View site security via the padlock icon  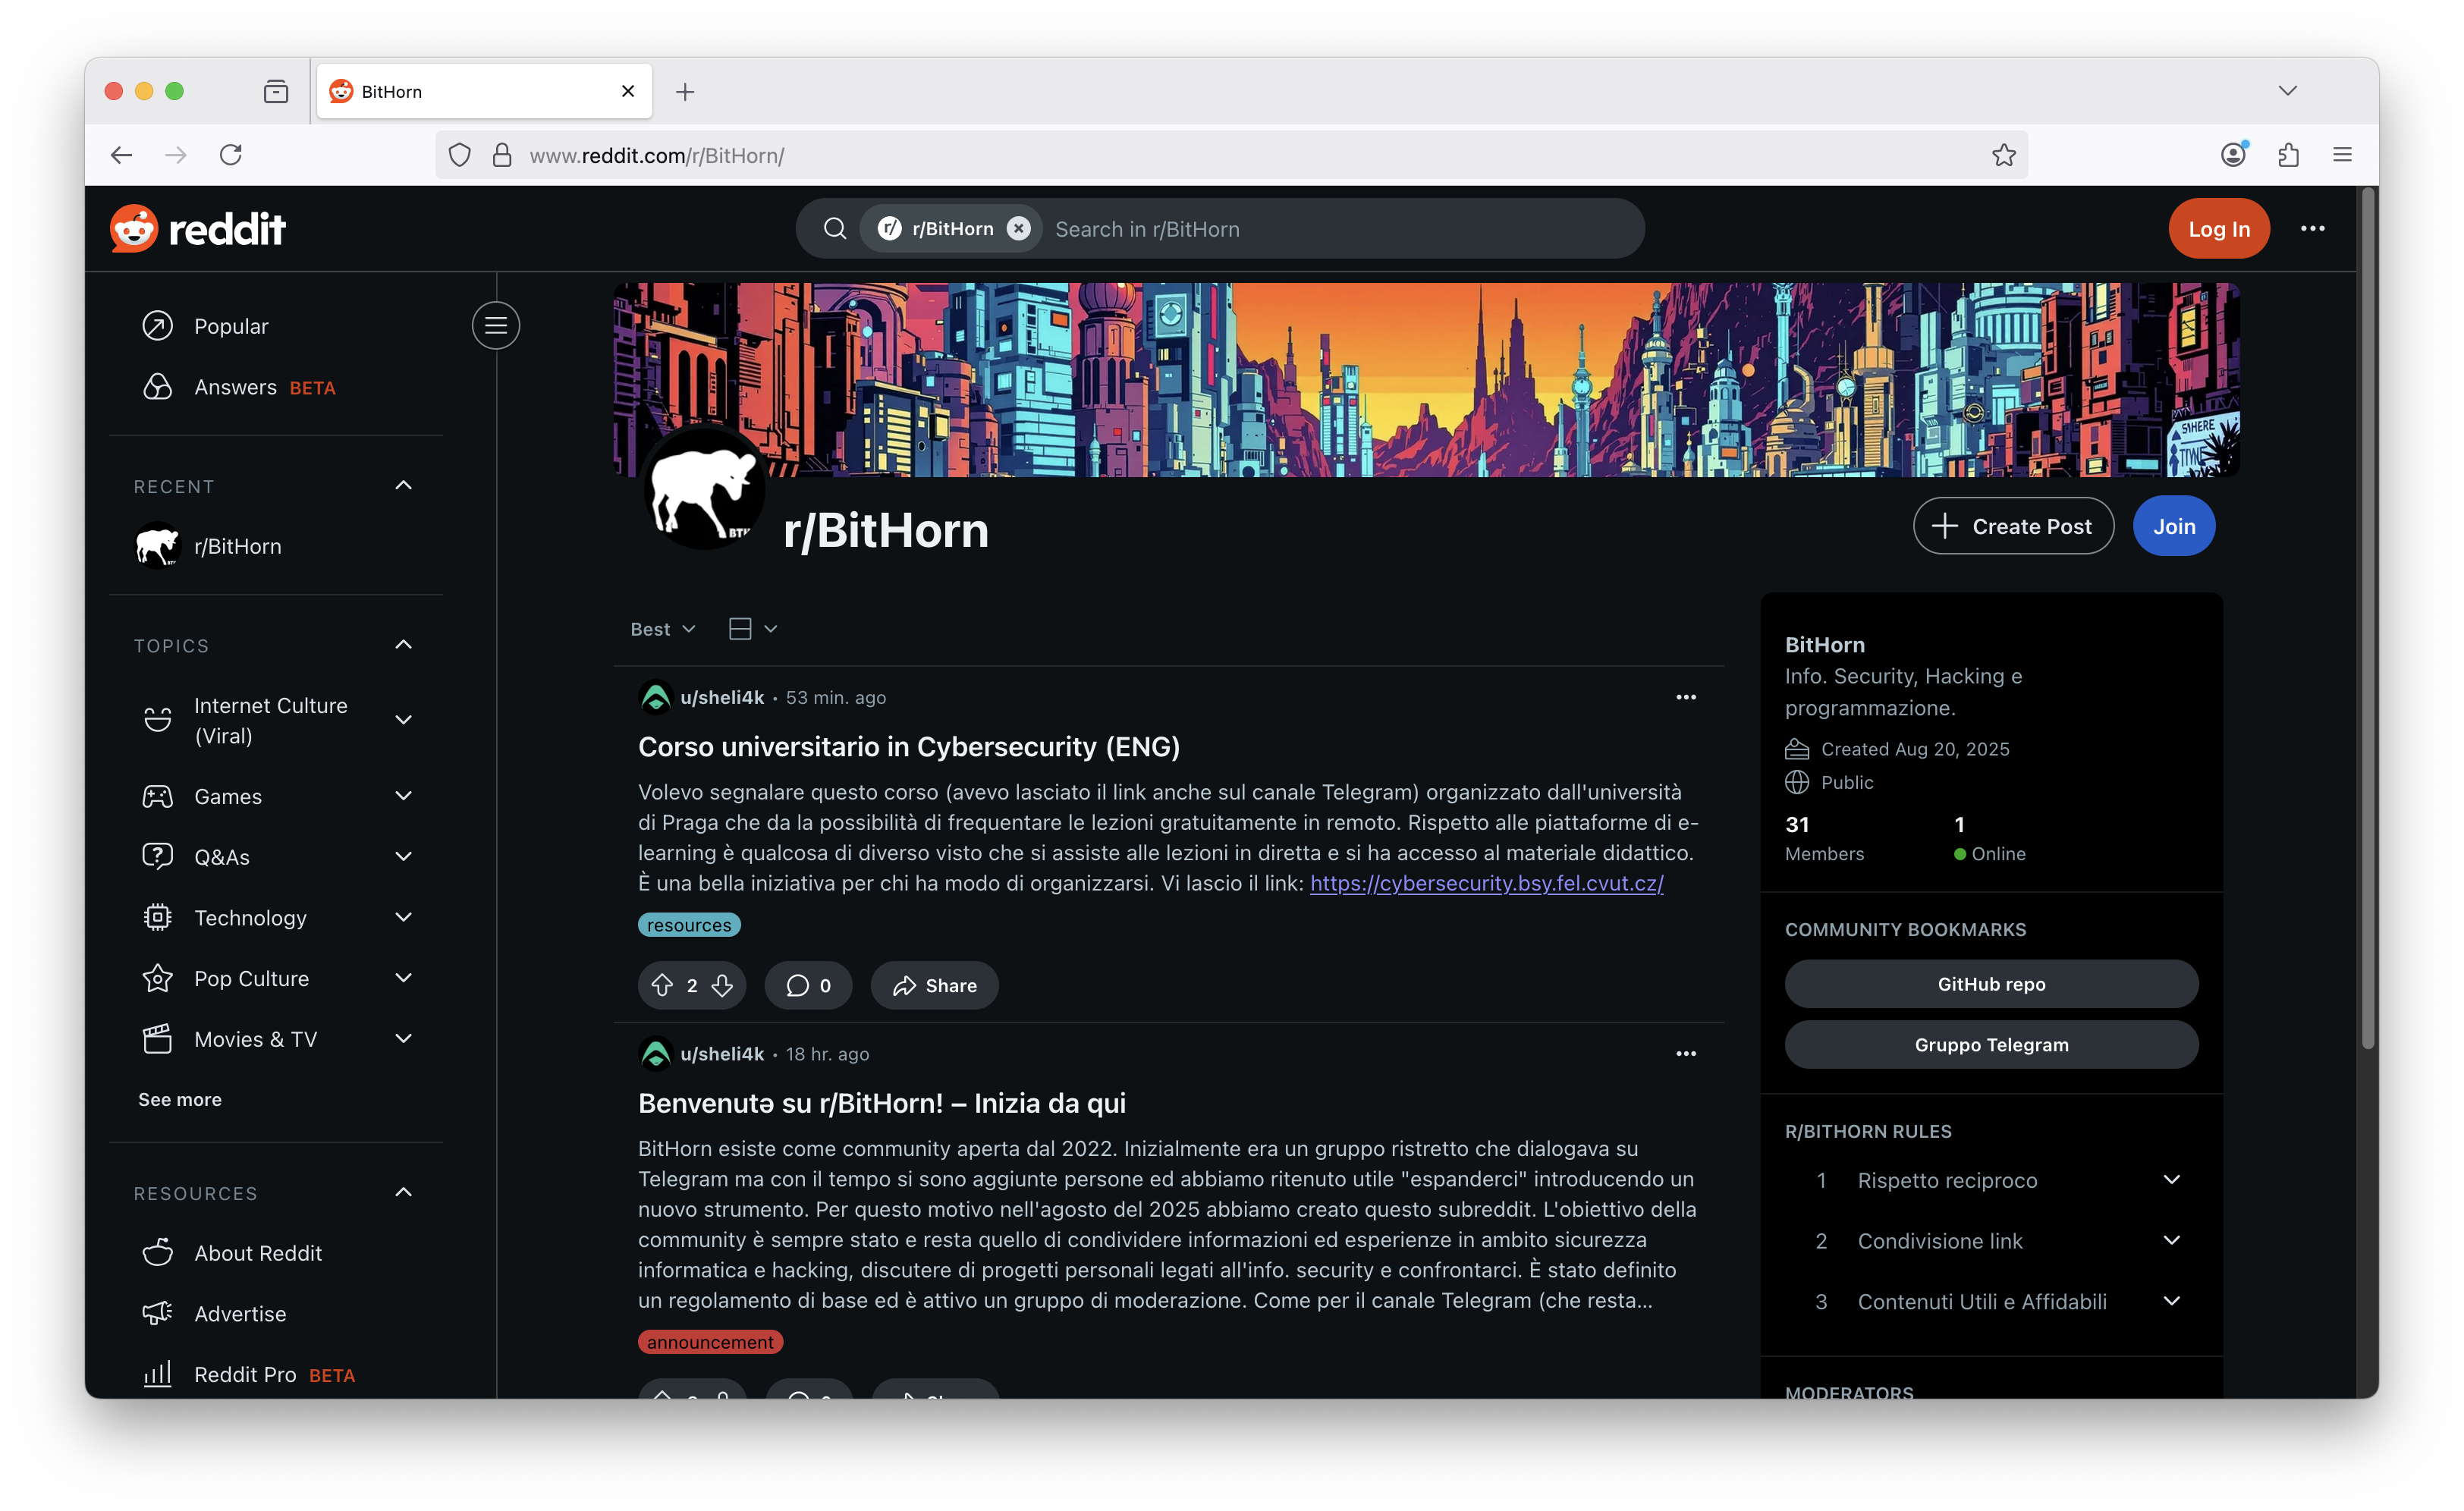coord(502,155)
